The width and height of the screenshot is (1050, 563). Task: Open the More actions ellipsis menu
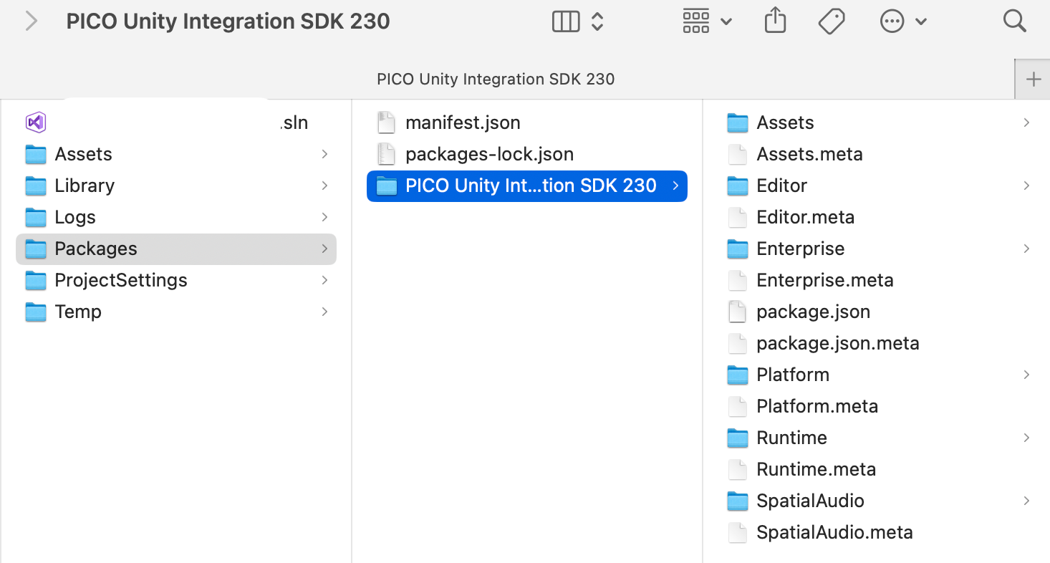892,21
